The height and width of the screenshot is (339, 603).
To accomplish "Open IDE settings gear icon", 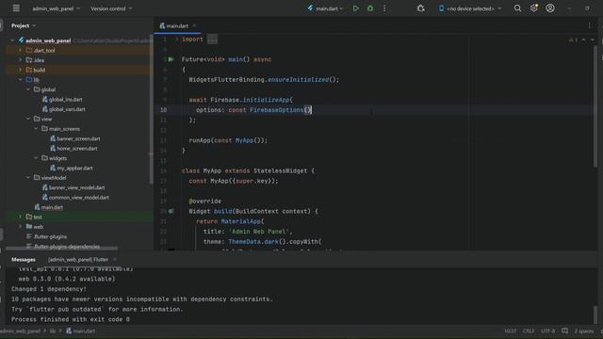I will (534, 8).
